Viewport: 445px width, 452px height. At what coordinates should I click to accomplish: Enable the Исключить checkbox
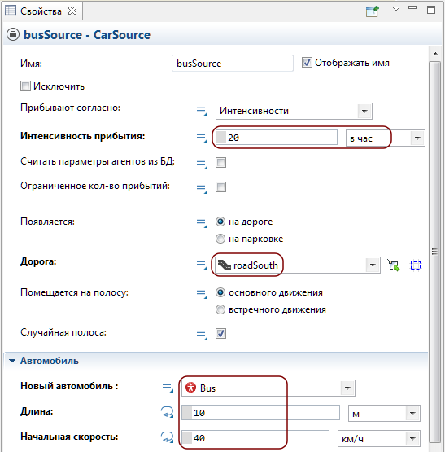[x=25, y=86]
